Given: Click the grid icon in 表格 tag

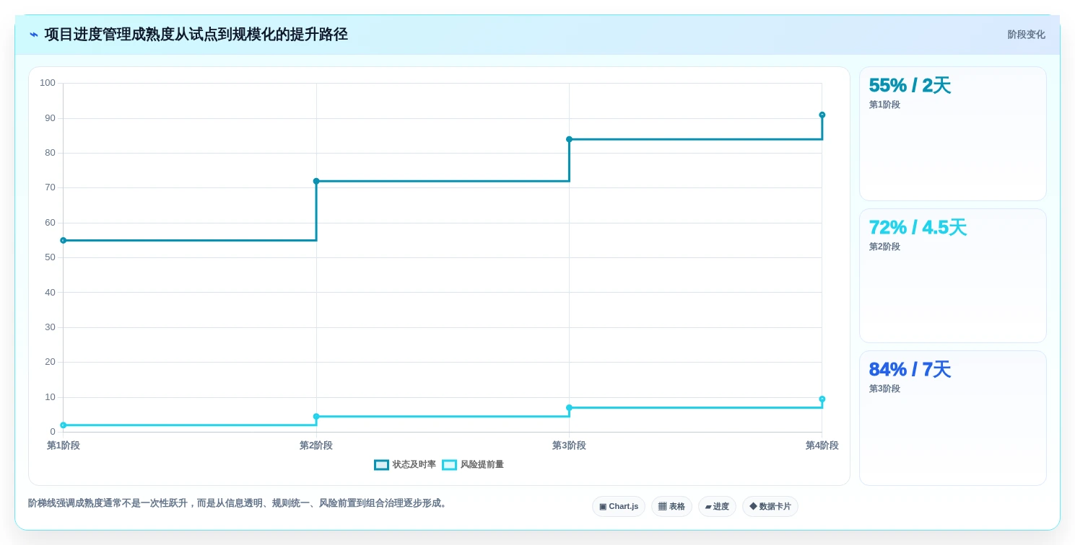Looking at the screenshot, I should (663, 507).
